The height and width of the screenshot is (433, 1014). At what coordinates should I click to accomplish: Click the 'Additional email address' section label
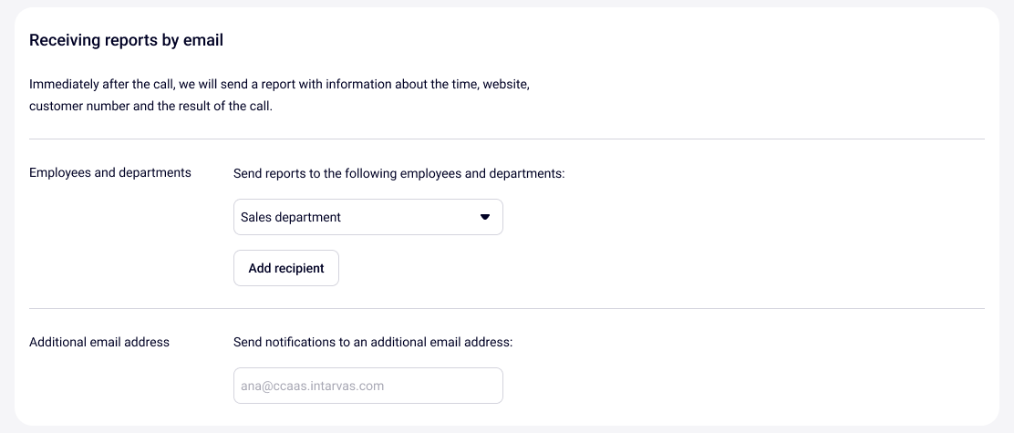(99, 342)
